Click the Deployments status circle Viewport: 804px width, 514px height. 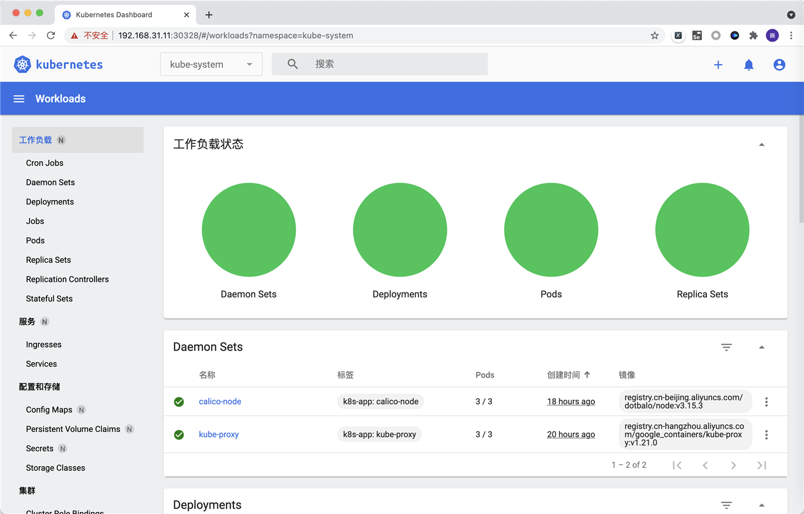(400, 230)
